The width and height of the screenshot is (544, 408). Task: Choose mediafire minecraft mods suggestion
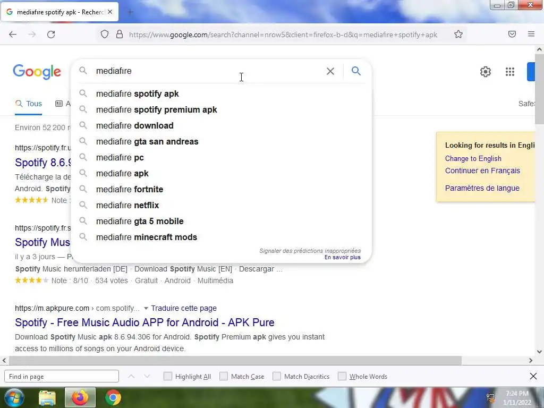click(222, 237)
